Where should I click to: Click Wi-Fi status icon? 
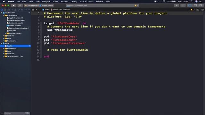164,1
